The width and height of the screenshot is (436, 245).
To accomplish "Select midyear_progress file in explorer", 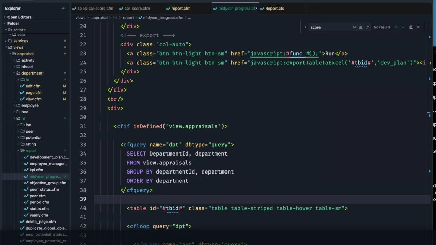I will [45, 177].
